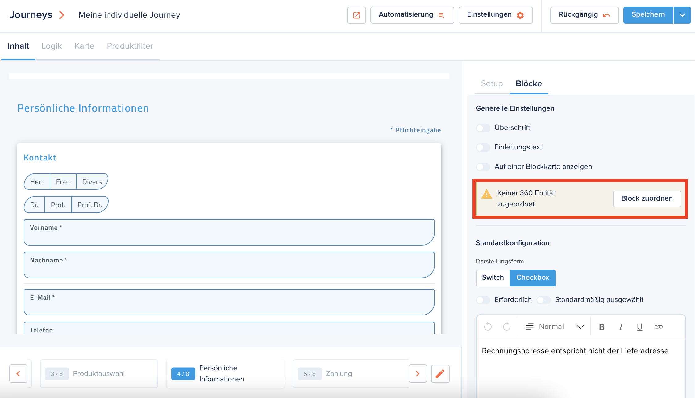The width and height of the screenshot is (695, 398).
Task: Click the editor redo arrow icon
Action: point(507,327)
